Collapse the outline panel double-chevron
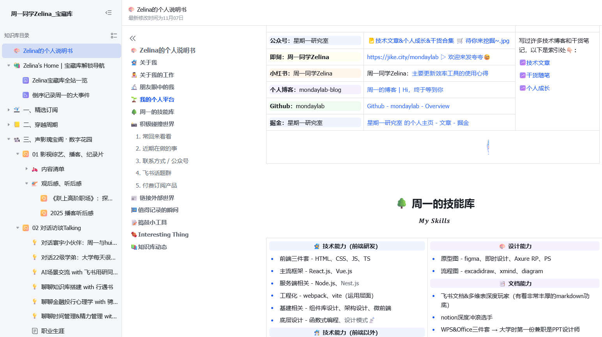 point(132,38)
